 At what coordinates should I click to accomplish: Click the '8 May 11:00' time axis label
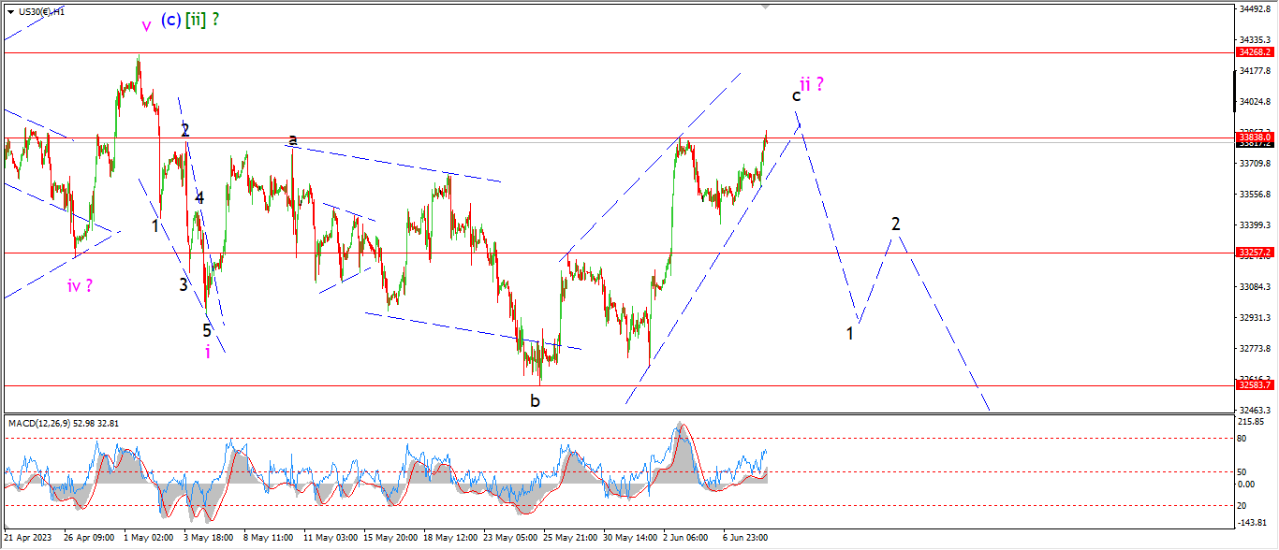[271, 538]
